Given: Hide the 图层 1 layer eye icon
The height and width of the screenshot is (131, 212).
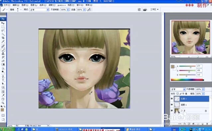Looking at the screenshot, I should click(172, 105).
